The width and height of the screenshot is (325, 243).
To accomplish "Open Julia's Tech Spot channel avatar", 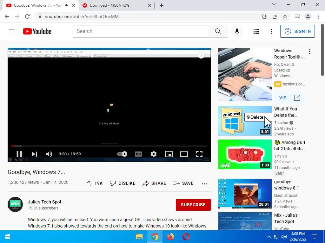I will [x=15, y=204].
